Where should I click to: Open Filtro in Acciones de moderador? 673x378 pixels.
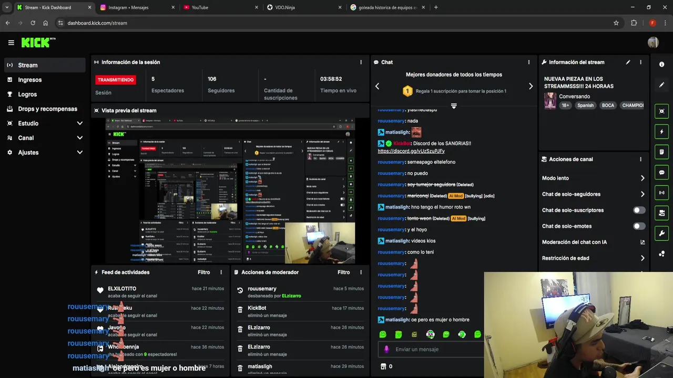coord(343,272)
